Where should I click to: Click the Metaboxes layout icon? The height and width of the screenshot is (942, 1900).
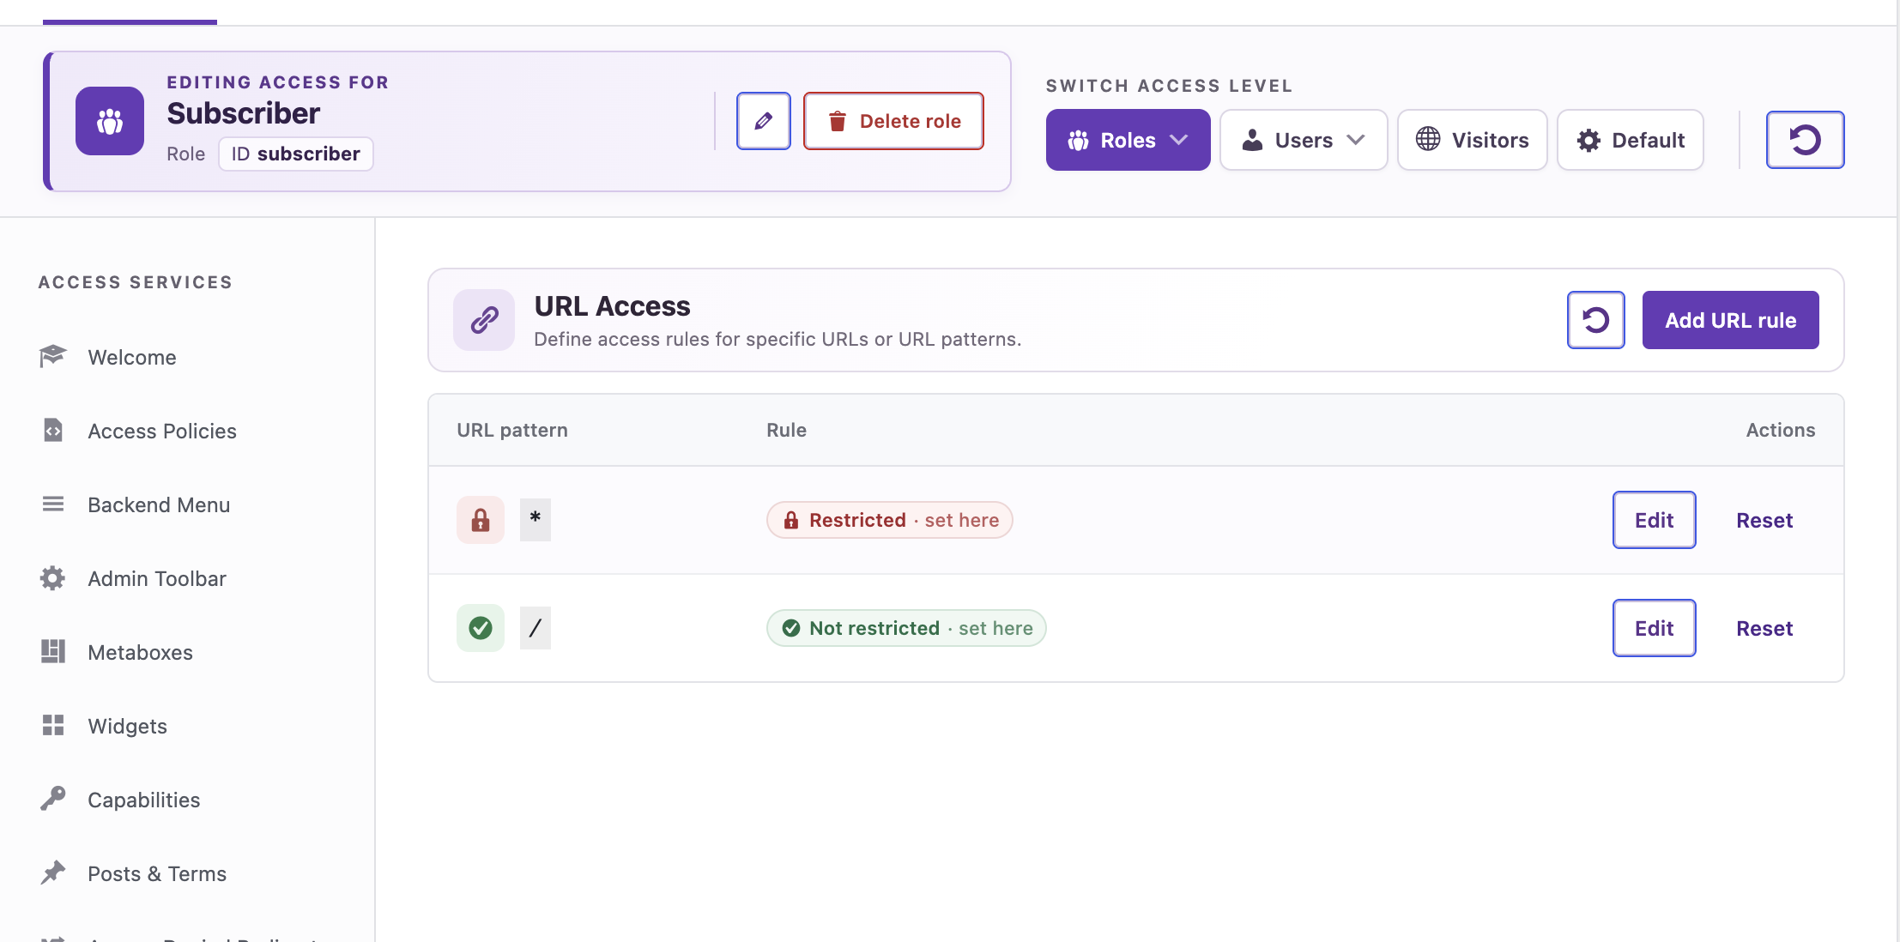click(53, 651)
